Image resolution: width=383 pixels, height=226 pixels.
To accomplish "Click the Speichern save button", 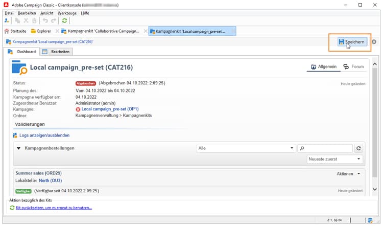I will [352, 42].
